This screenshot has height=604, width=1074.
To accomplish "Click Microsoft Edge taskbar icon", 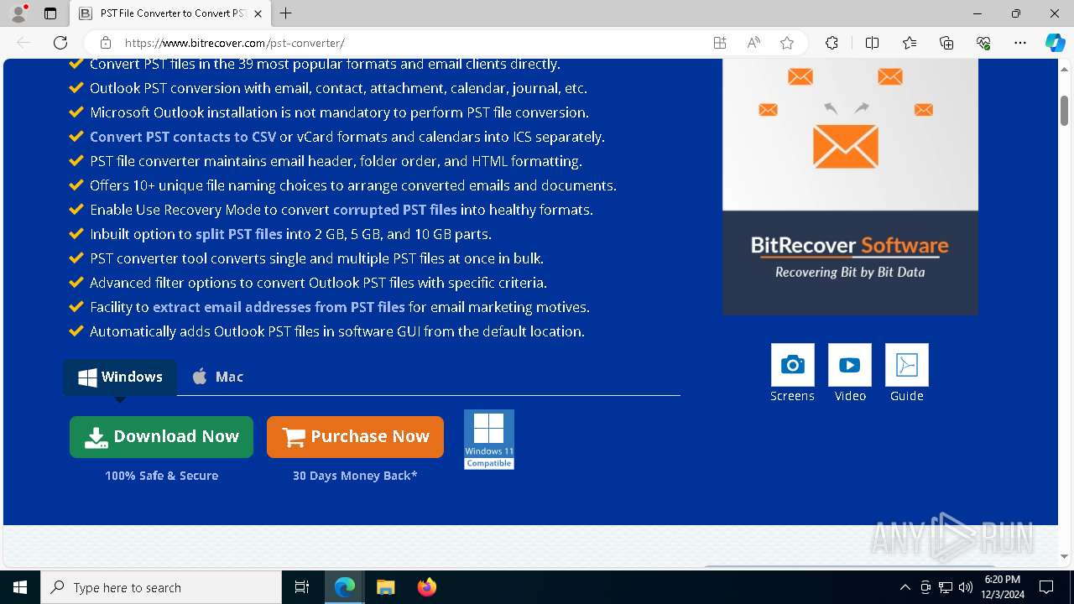I will pyautogui.click(x=345, y=587).
